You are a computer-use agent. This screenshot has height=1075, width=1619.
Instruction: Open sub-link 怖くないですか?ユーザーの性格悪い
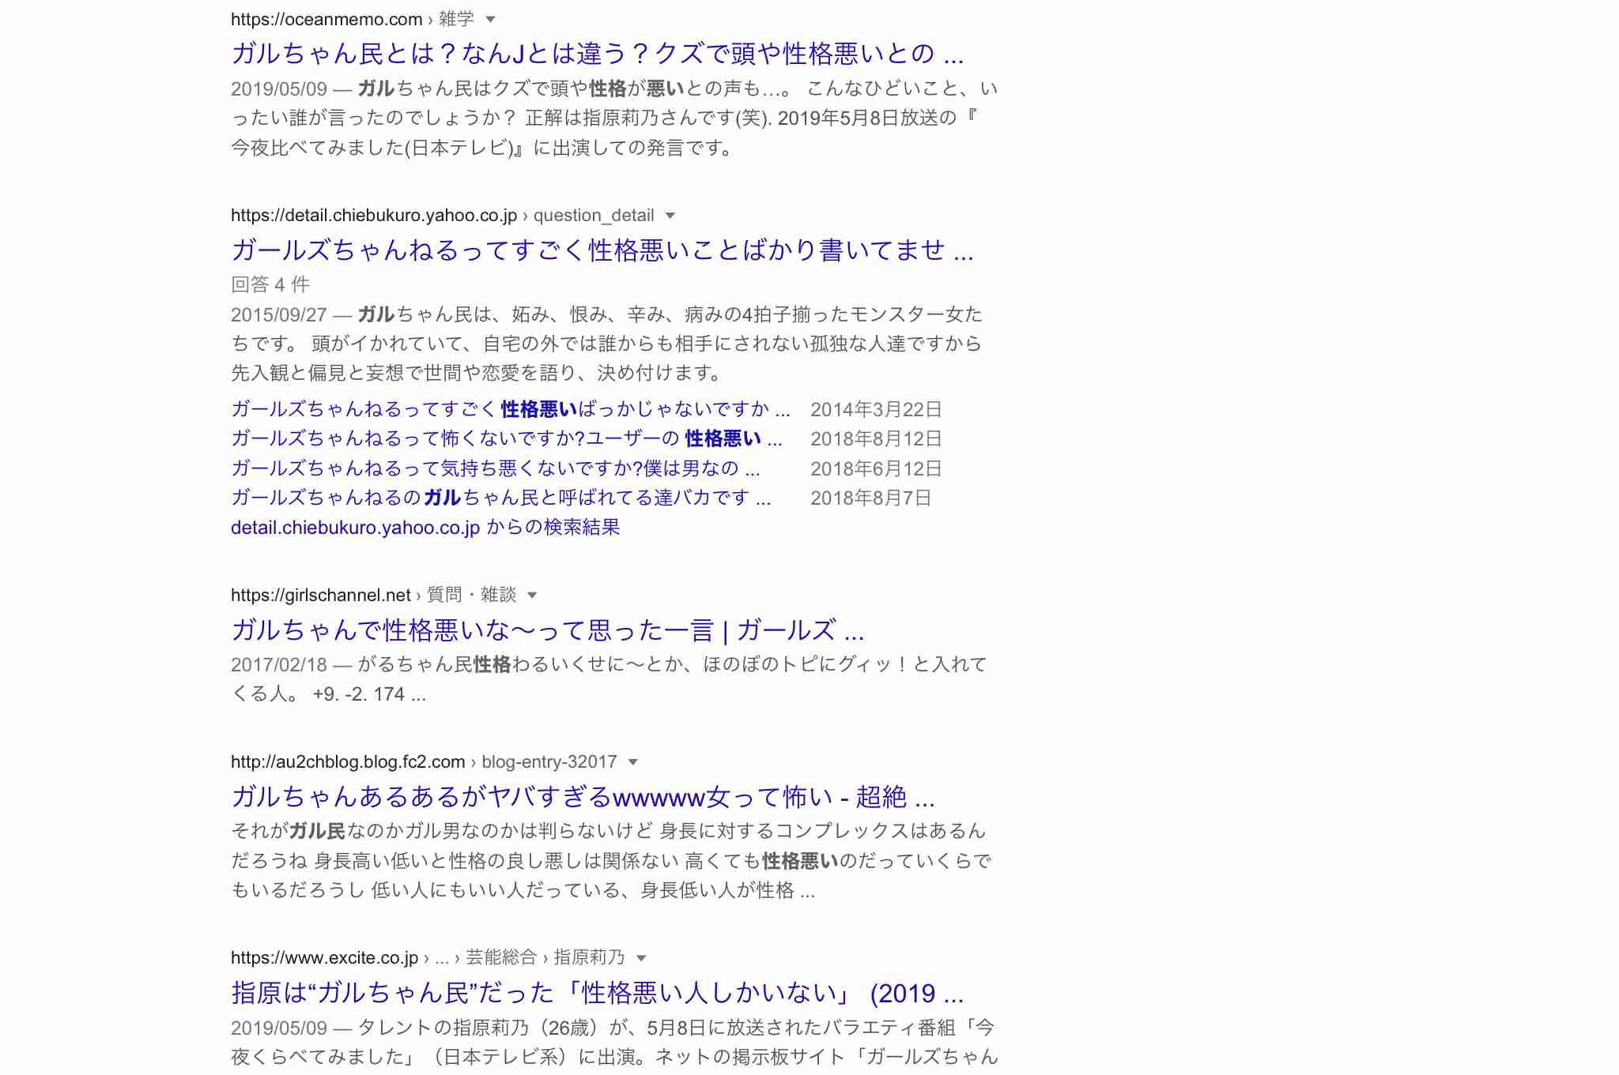coord(506,438)
